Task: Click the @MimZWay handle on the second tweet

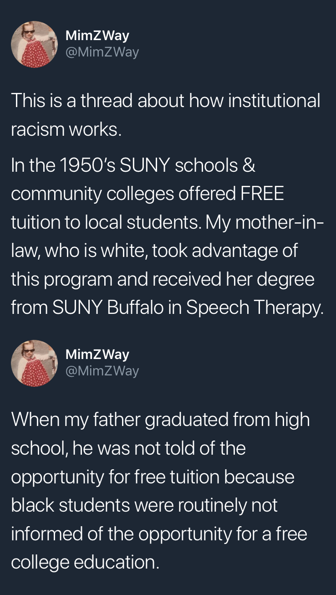Action: pos(102,371)
